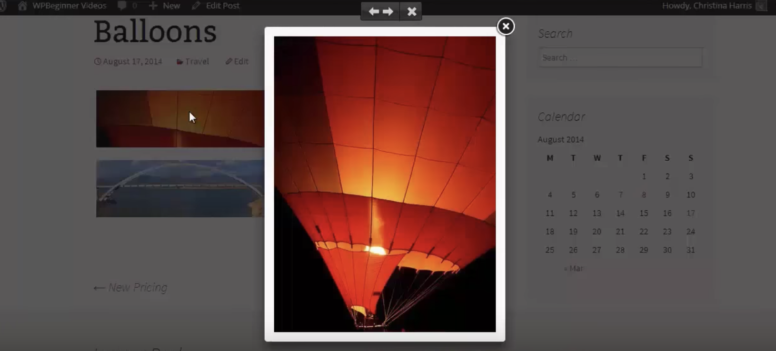The height and width of the screenshot is (351, 776).
Task: Click calendar day 17
Action: (x=691, y=213)
